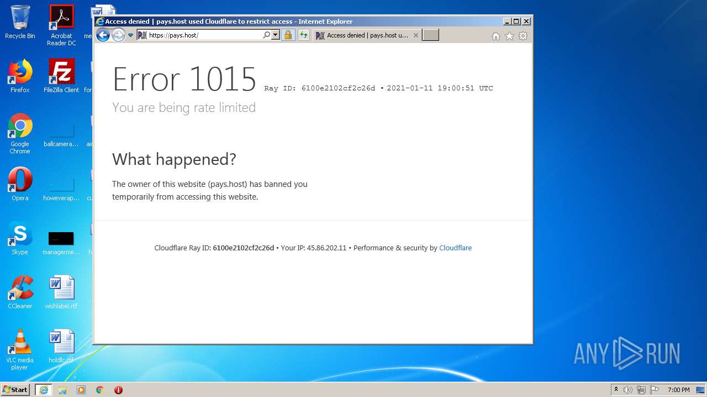The width and height of the screenshot is (707, 397).
Task: Expand the address bar autocomplete dropdown
Action: 276,35
